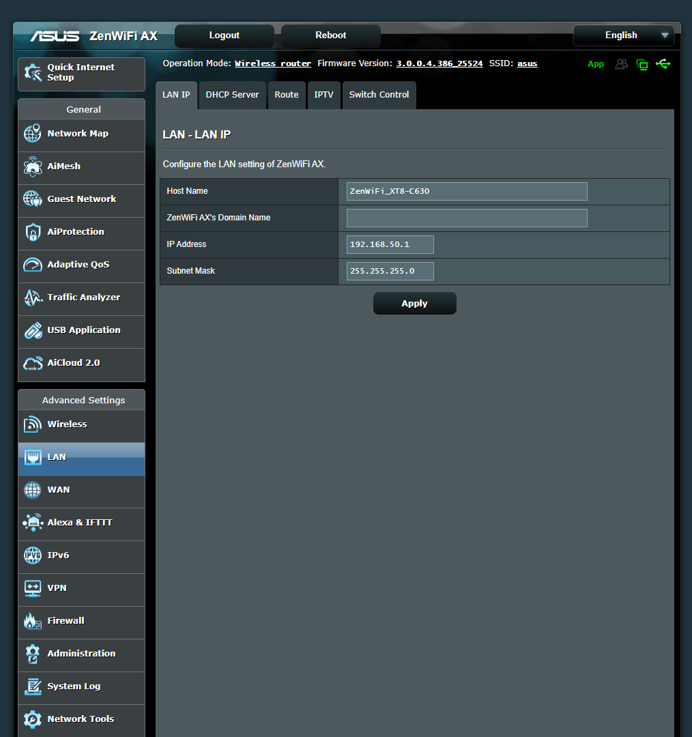Focus the Domain Name input field
Image resolution: width=692 pixels, height=737 pixels.
[x=467, y=218]
